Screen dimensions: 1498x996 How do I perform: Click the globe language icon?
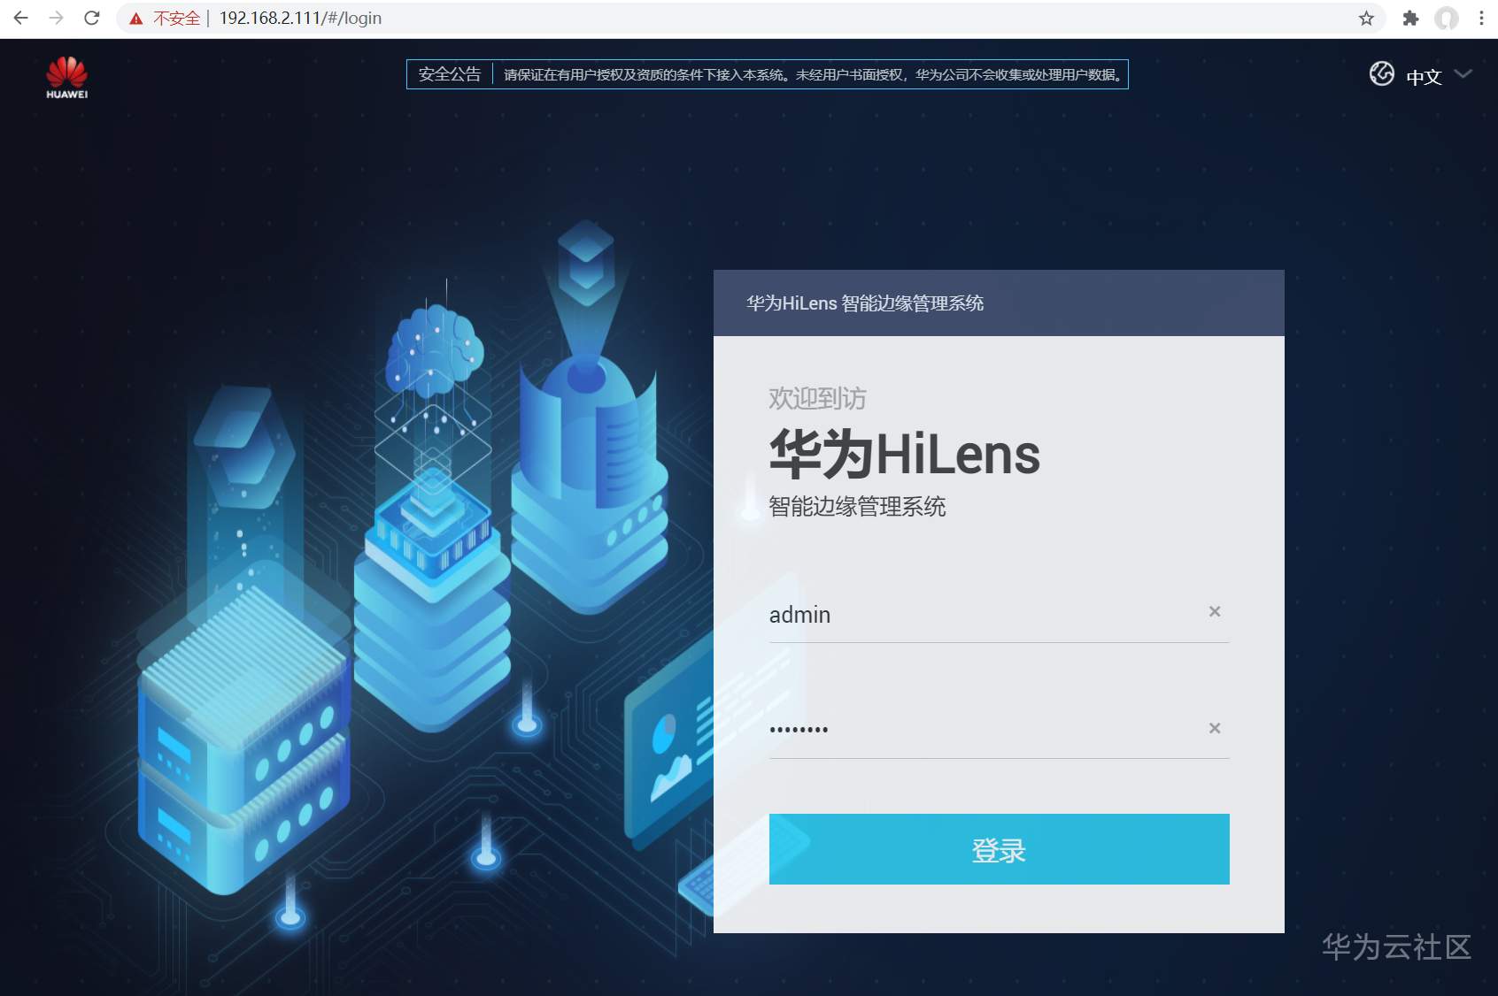point(1381,74)
